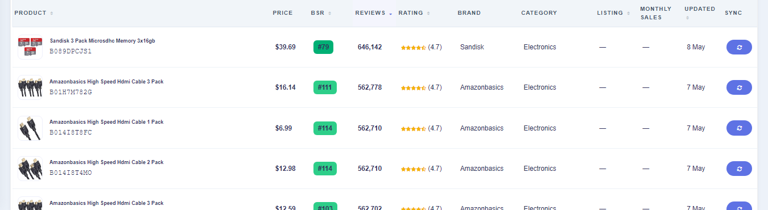Image resolution: width=768 pixels, height=210 pixels.
Task: Click Amazonbasics brand in B014I8T4MO row
Action: click(482, 169)
